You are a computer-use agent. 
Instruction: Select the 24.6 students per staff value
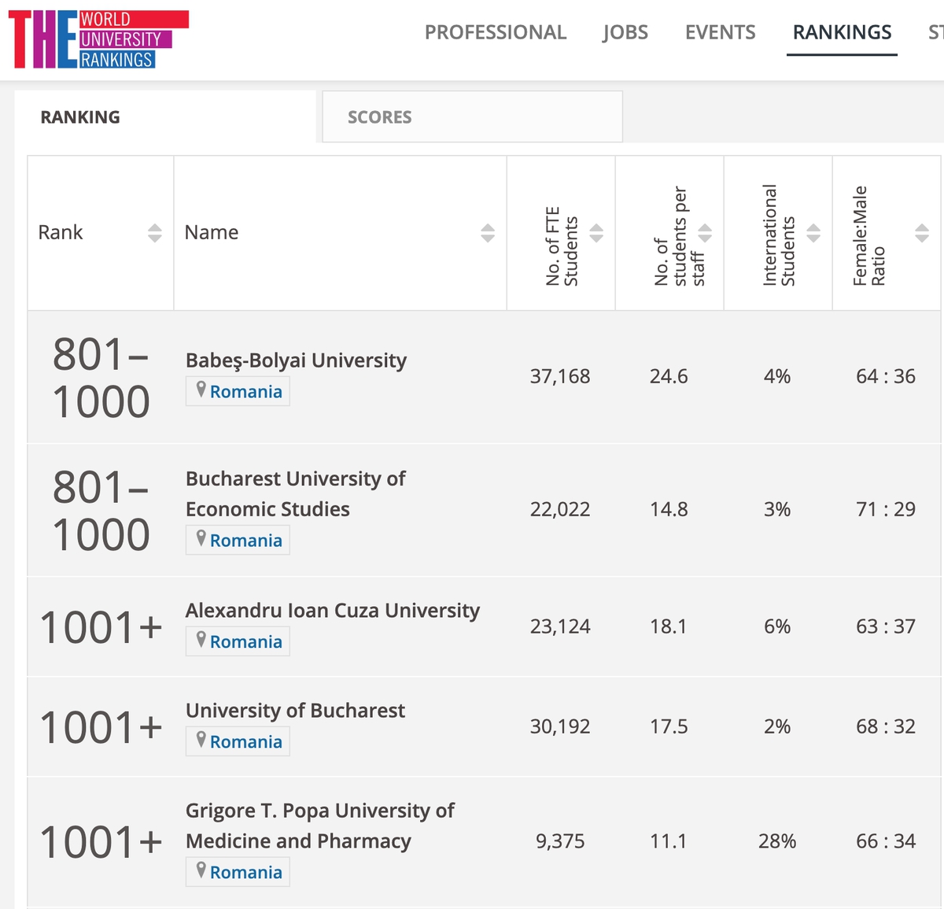click(669, 376)
